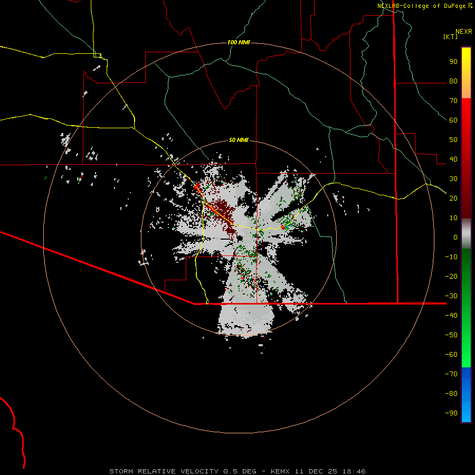Click the -10 value on velocity scale

tap(451, 257)
